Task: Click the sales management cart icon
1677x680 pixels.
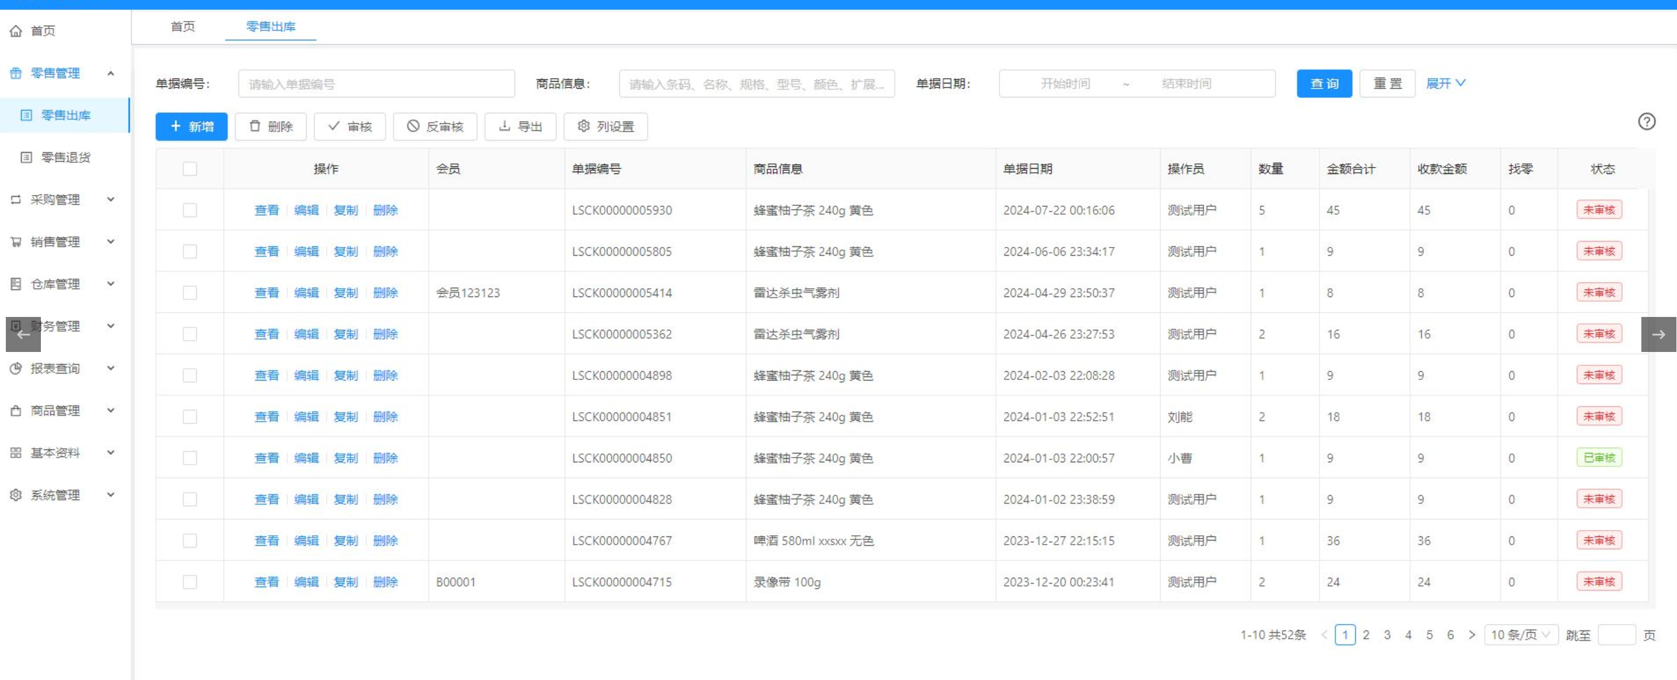Action: tap(16, 242)
